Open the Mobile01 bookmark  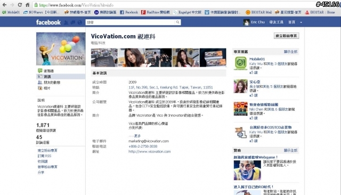(x=11, y=12)
